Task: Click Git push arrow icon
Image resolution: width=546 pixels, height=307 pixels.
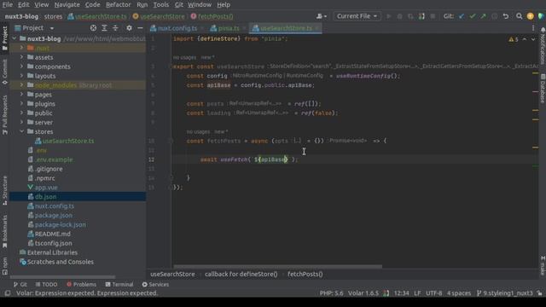Action: coord(484,16)
